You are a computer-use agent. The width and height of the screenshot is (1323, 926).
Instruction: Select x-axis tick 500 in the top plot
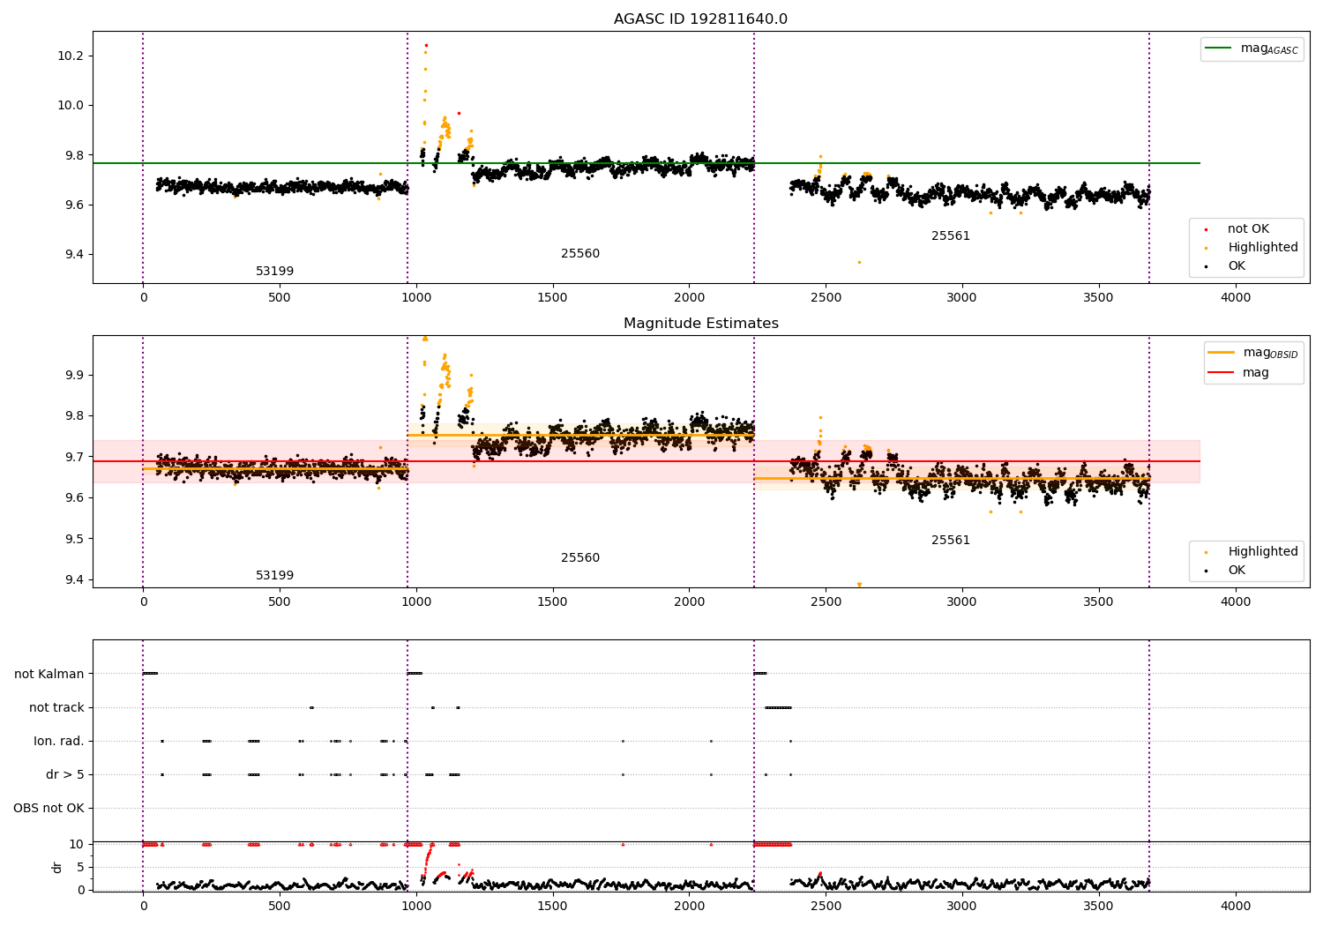(280, 298)
